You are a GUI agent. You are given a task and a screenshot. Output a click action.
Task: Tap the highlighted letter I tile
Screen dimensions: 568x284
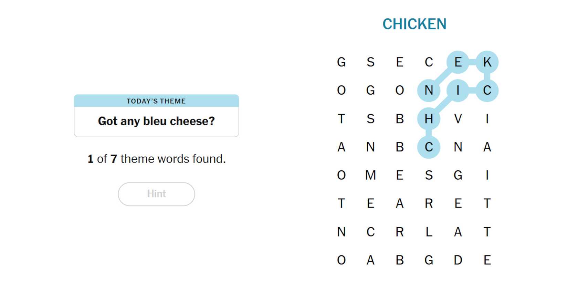pyautogui.click(x=457, y=91)
